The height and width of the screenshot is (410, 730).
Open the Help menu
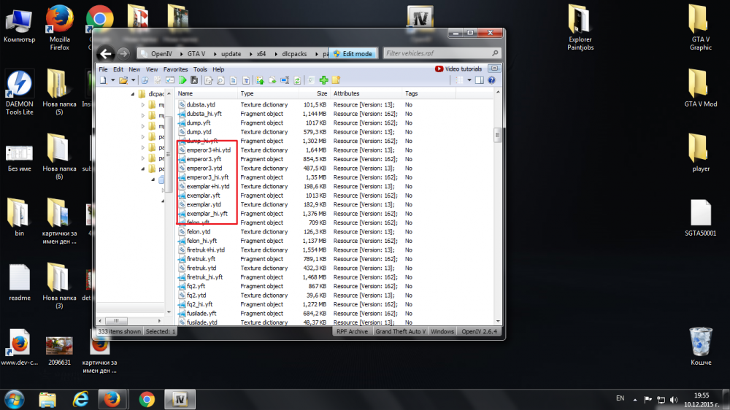tap(218, 69)
